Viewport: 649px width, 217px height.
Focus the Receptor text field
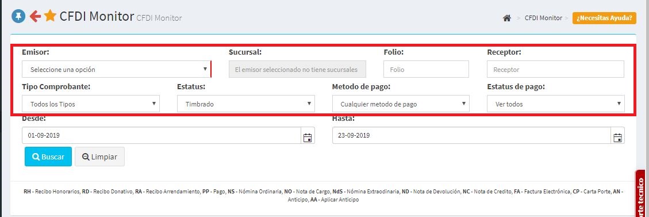click(555, 69)
